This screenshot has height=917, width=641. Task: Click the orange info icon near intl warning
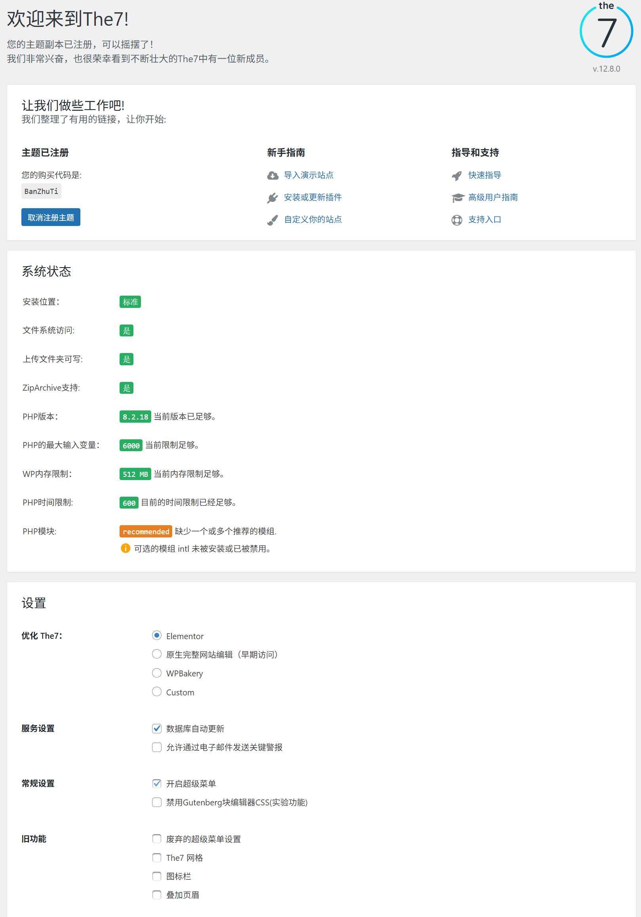click(x=126, y=548)
